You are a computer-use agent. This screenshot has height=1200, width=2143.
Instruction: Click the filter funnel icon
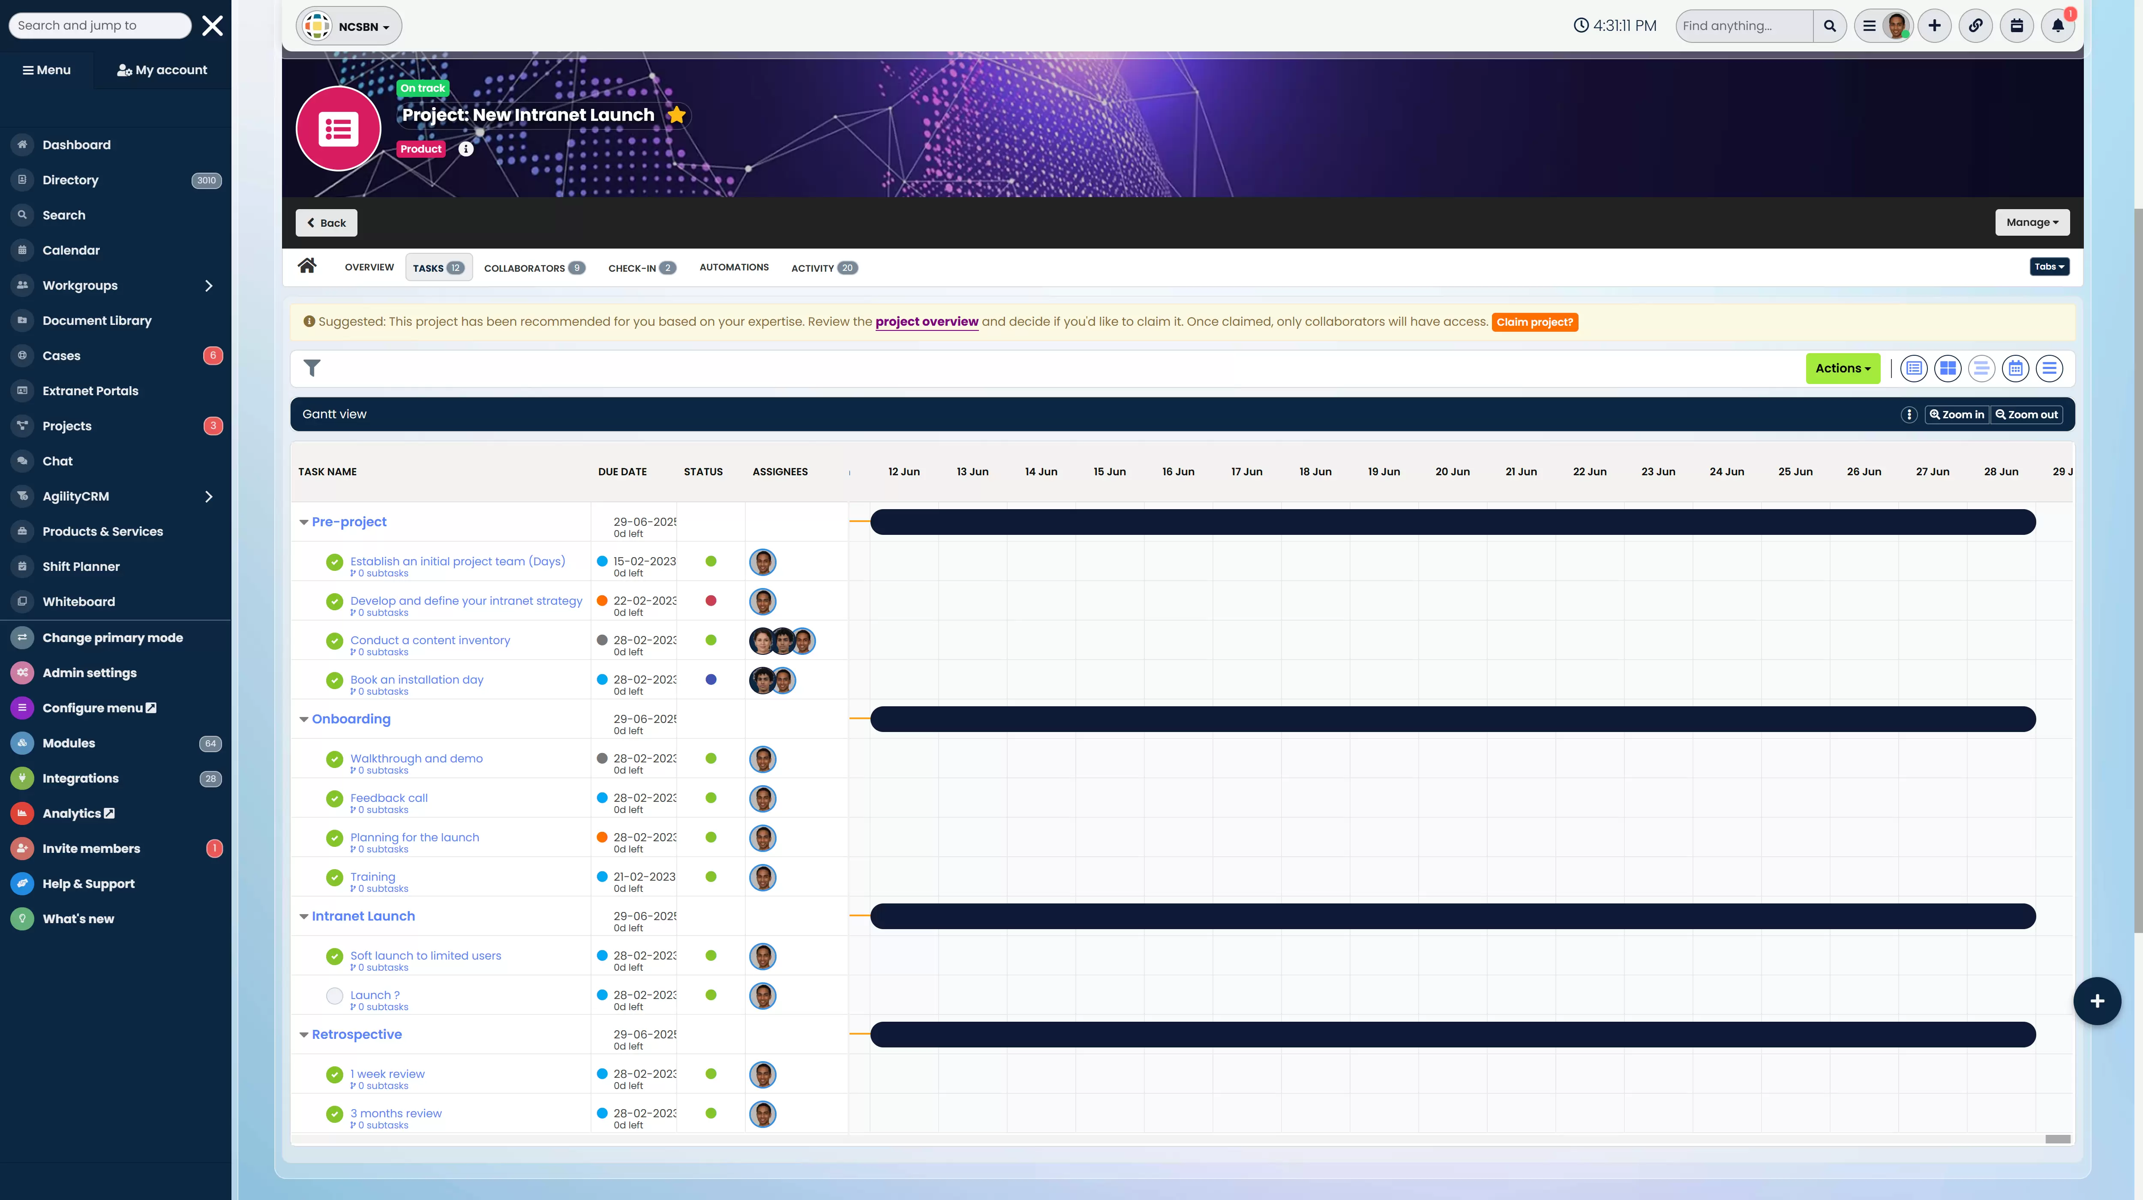(312, 368)
